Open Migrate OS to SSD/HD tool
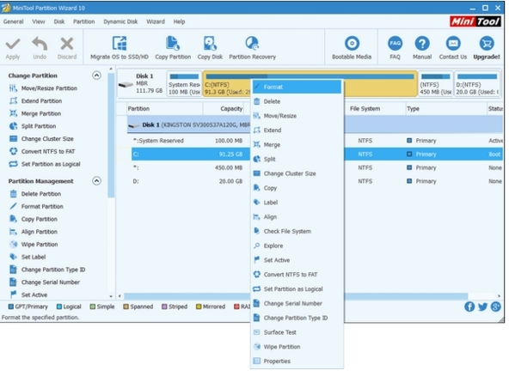 [120, 48]
